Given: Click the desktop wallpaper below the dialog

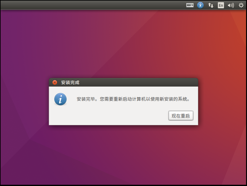Looking at the screenshot, I should [123, 154].
